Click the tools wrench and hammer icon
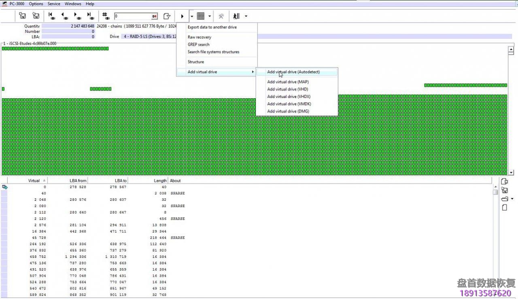 pyautogui.click(x=221, y=16)
